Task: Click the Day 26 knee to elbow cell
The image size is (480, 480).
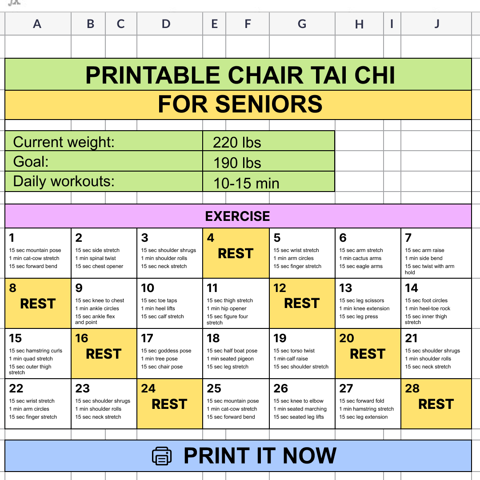Action: coord(302,404)
